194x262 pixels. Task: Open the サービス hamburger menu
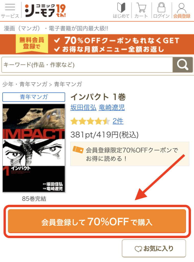point(10,10)
